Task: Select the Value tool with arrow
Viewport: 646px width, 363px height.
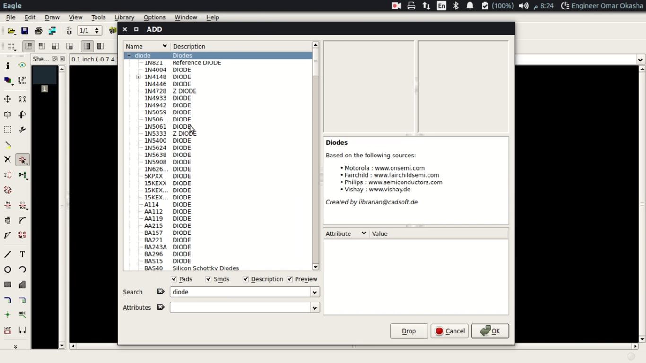Action: coord(22,205)
